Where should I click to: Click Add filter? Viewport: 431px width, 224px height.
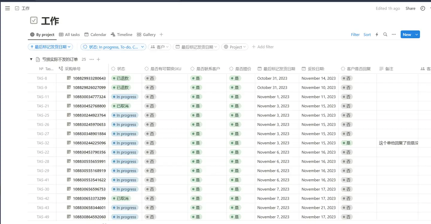pyautogui.click(x=263, y=47)
